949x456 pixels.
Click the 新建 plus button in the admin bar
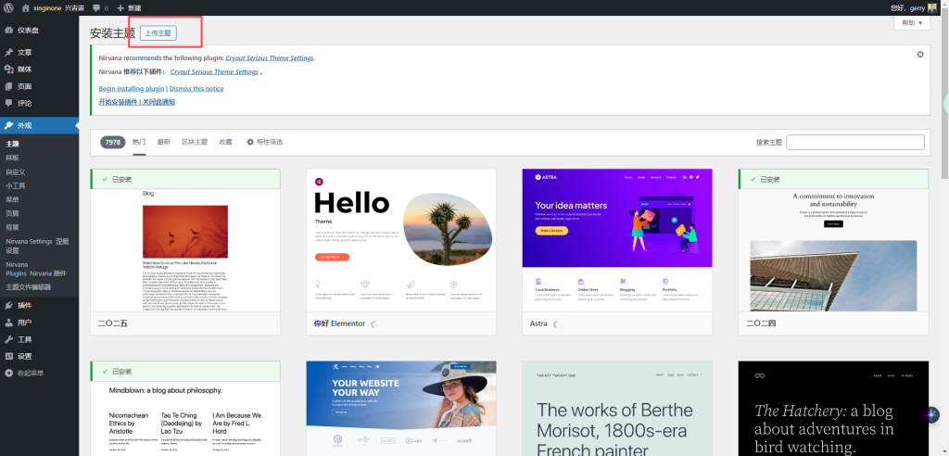click(x=129, y=7)
